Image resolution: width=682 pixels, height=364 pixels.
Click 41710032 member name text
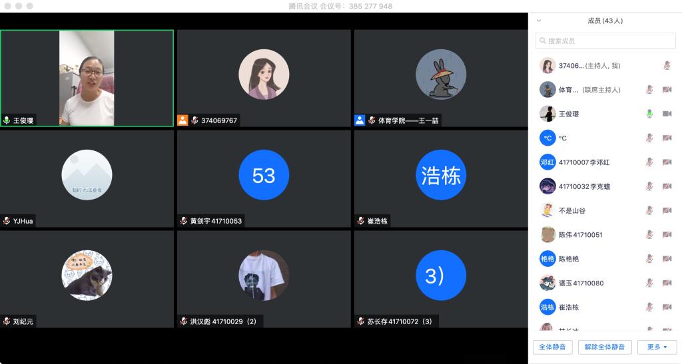coord(585,186)
